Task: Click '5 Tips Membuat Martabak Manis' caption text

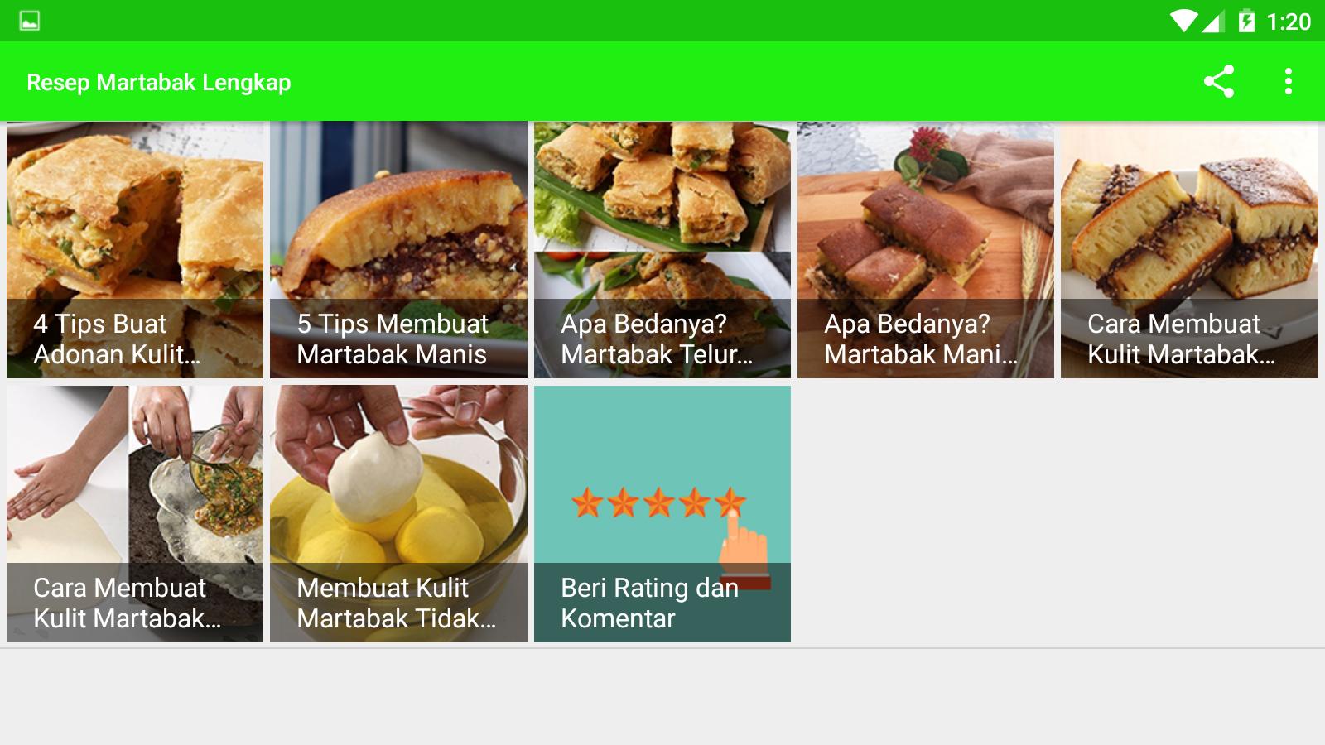Action: click(x=393, y=339)
